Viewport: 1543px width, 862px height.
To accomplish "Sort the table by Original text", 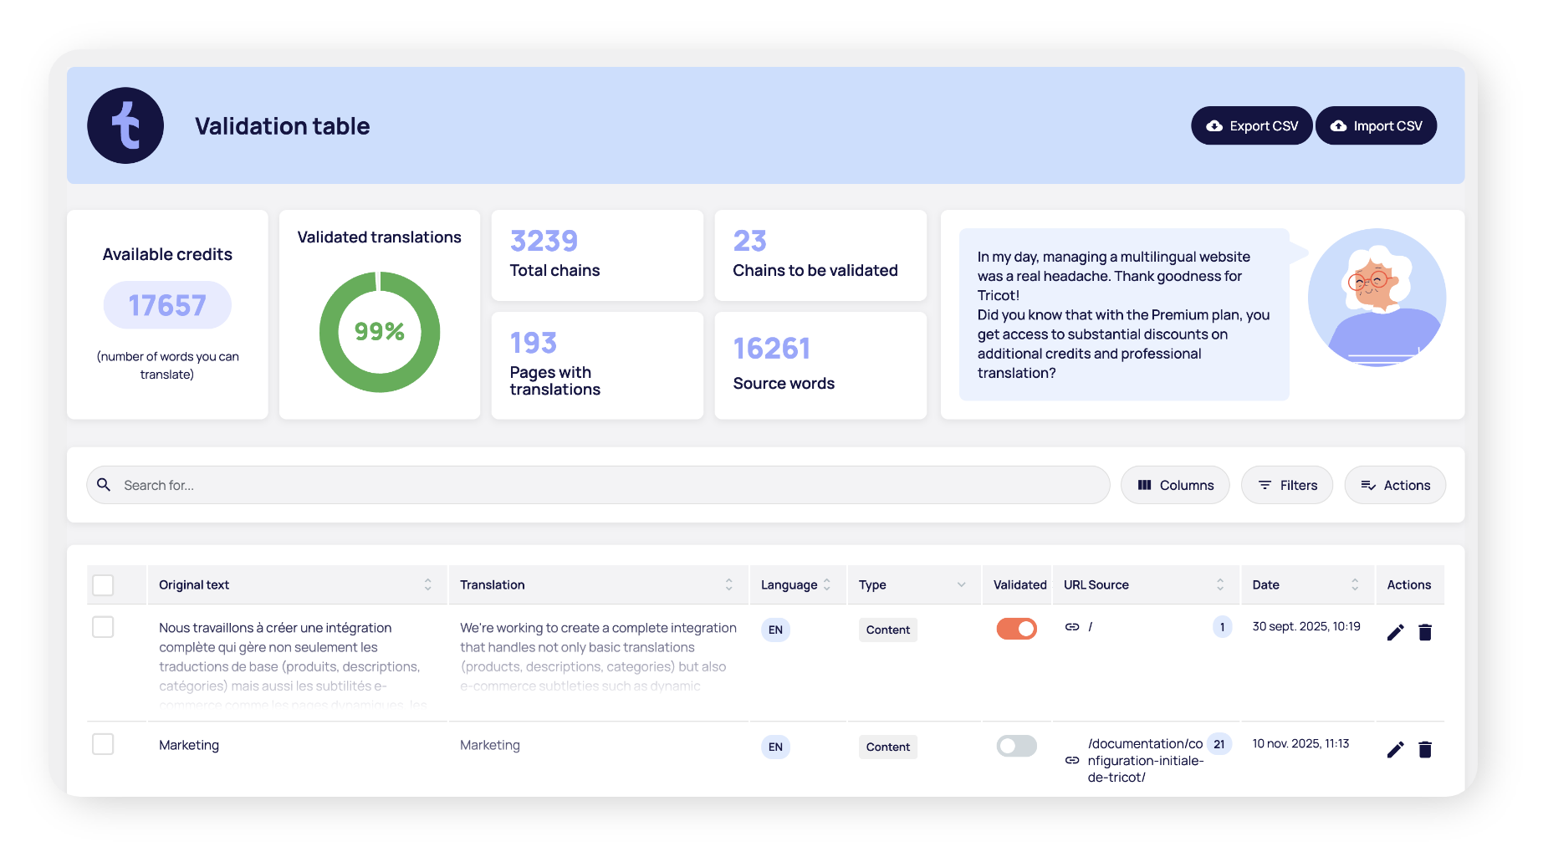I will coord(427,584).
